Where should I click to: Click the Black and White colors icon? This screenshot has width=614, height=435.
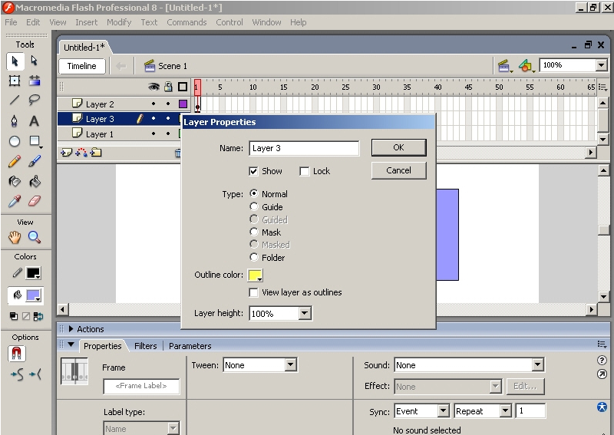[14, 316]
